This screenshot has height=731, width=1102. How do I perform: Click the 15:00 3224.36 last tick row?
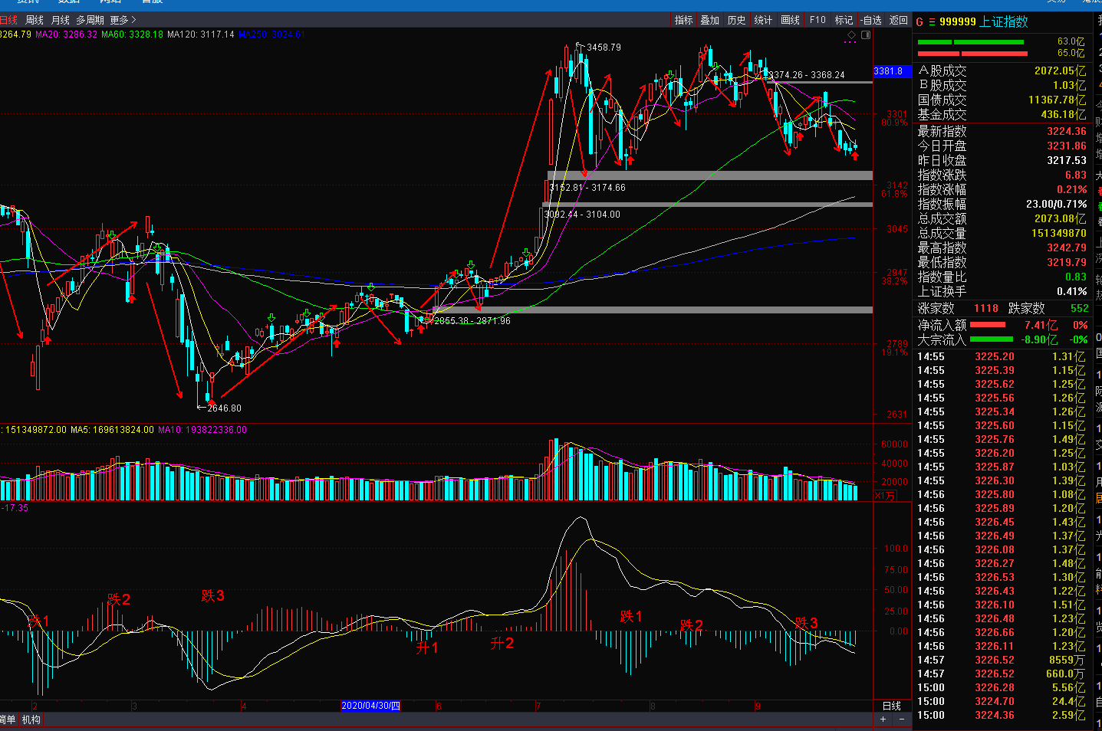click(1002, 715)
